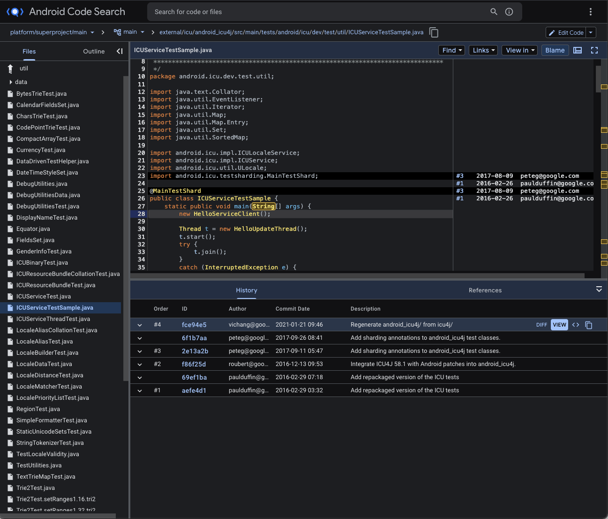
Task: Expand the f86f25d commit row
Action: coord(140,364)
